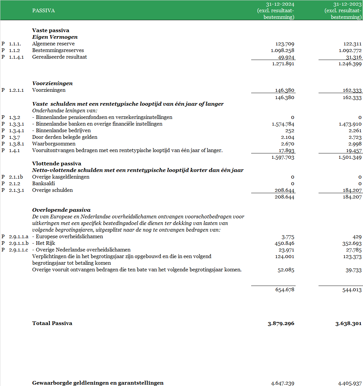Click Bestemmingsreserves value 1.098.258

pos(283,50)
